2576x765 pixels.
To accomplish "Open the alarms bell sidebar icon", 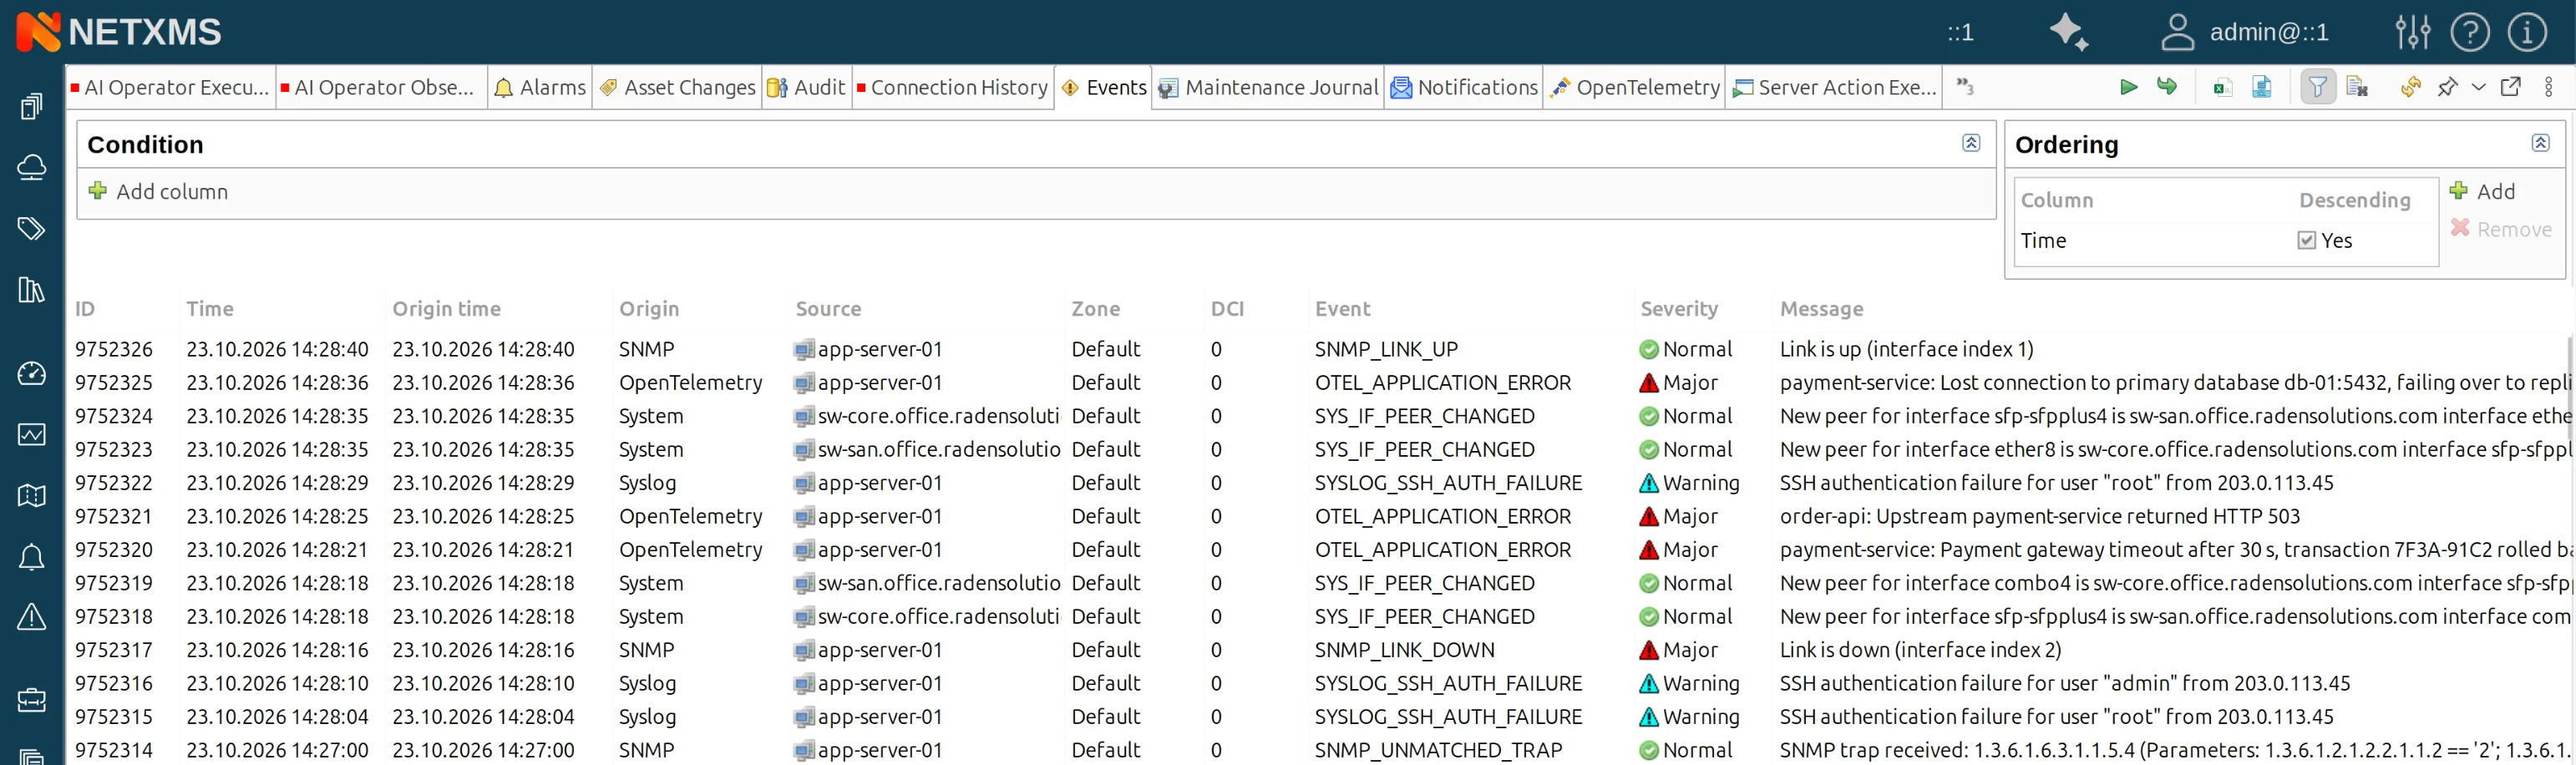I will [32, 557].
